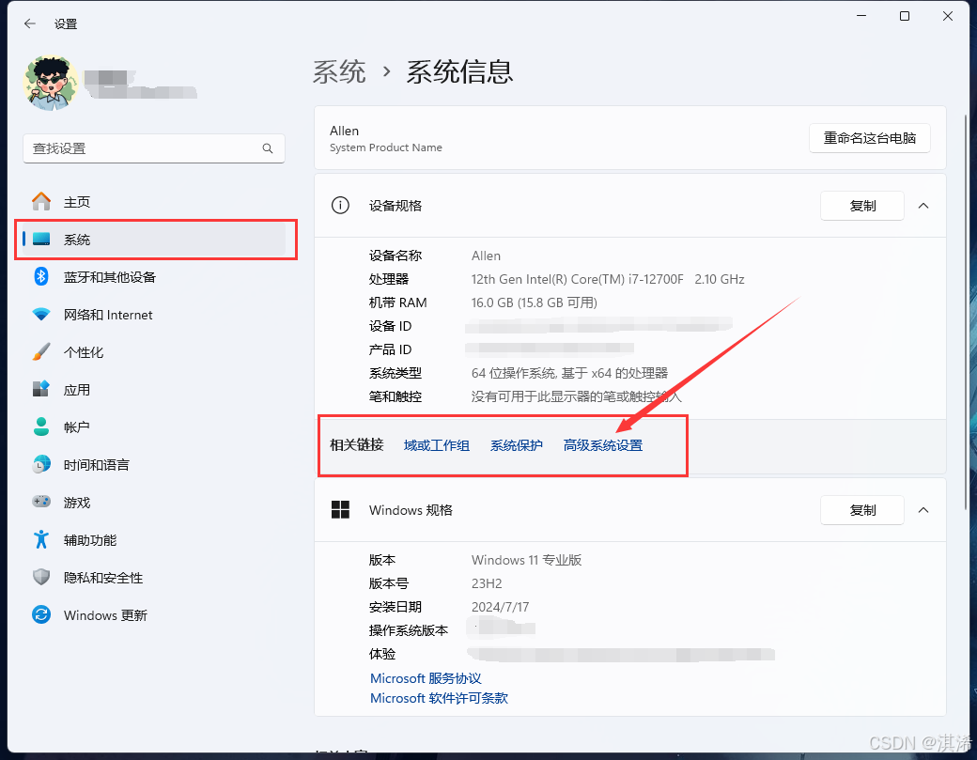Open Microsoft 服务协议 link

426,677
